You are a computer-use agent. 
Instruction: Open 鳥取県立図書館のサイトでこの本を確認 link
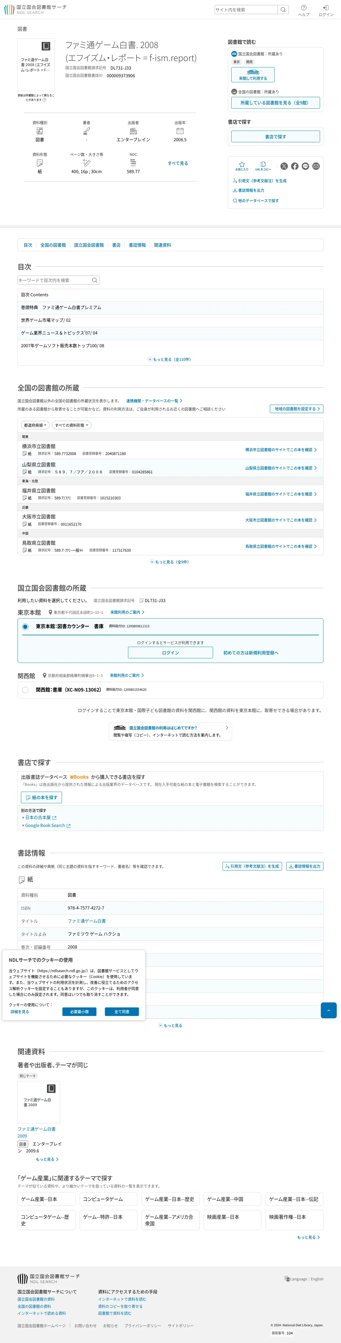[x=281, y=546]
